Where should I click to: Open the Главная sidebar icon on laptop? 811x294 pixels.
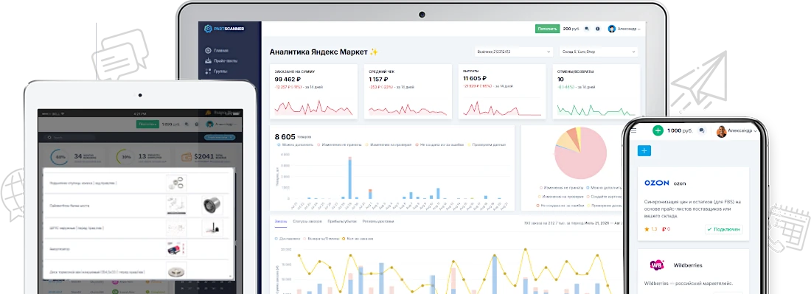click(x=208, y=51)
